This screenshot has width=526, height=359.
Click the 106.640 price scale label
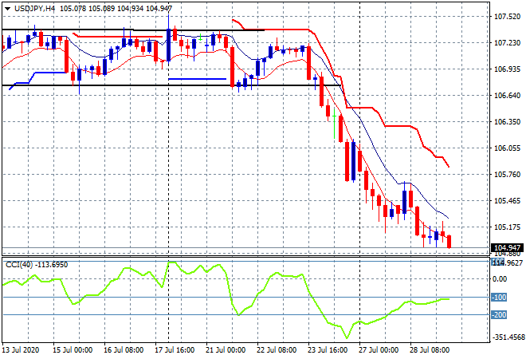click(x=507, y=96)
